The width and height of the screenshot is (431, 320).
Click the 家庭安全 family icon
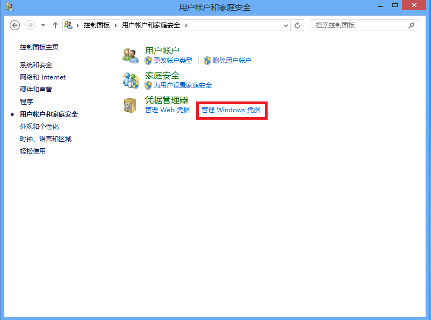131,80
